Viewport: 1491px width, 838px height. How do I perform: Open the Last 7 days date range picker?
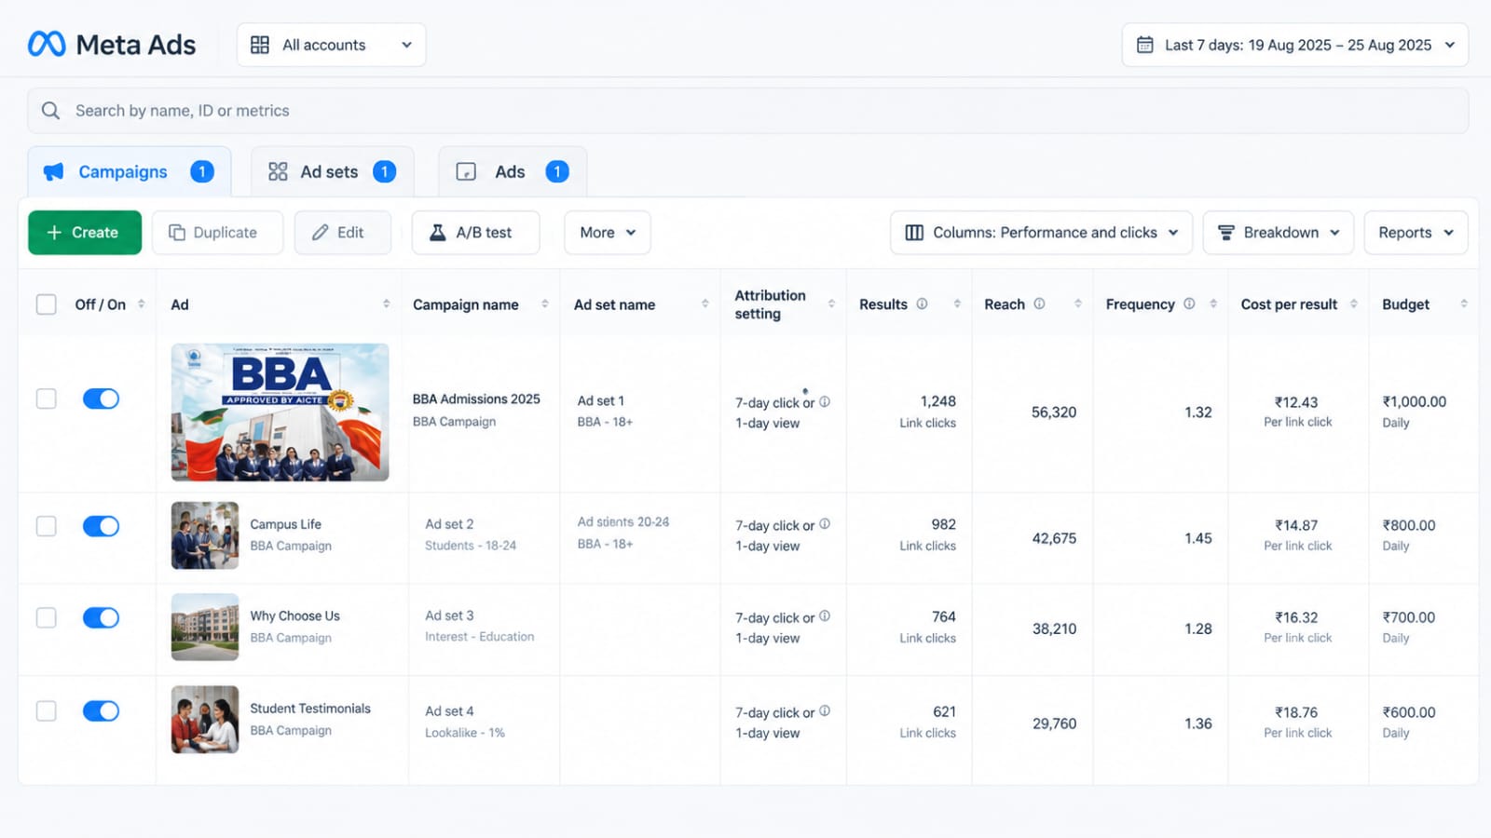pos(1295,45)
